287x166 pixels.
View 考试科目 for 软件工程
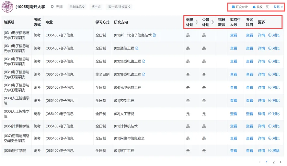pyautogui.click(x=249, y=151)
